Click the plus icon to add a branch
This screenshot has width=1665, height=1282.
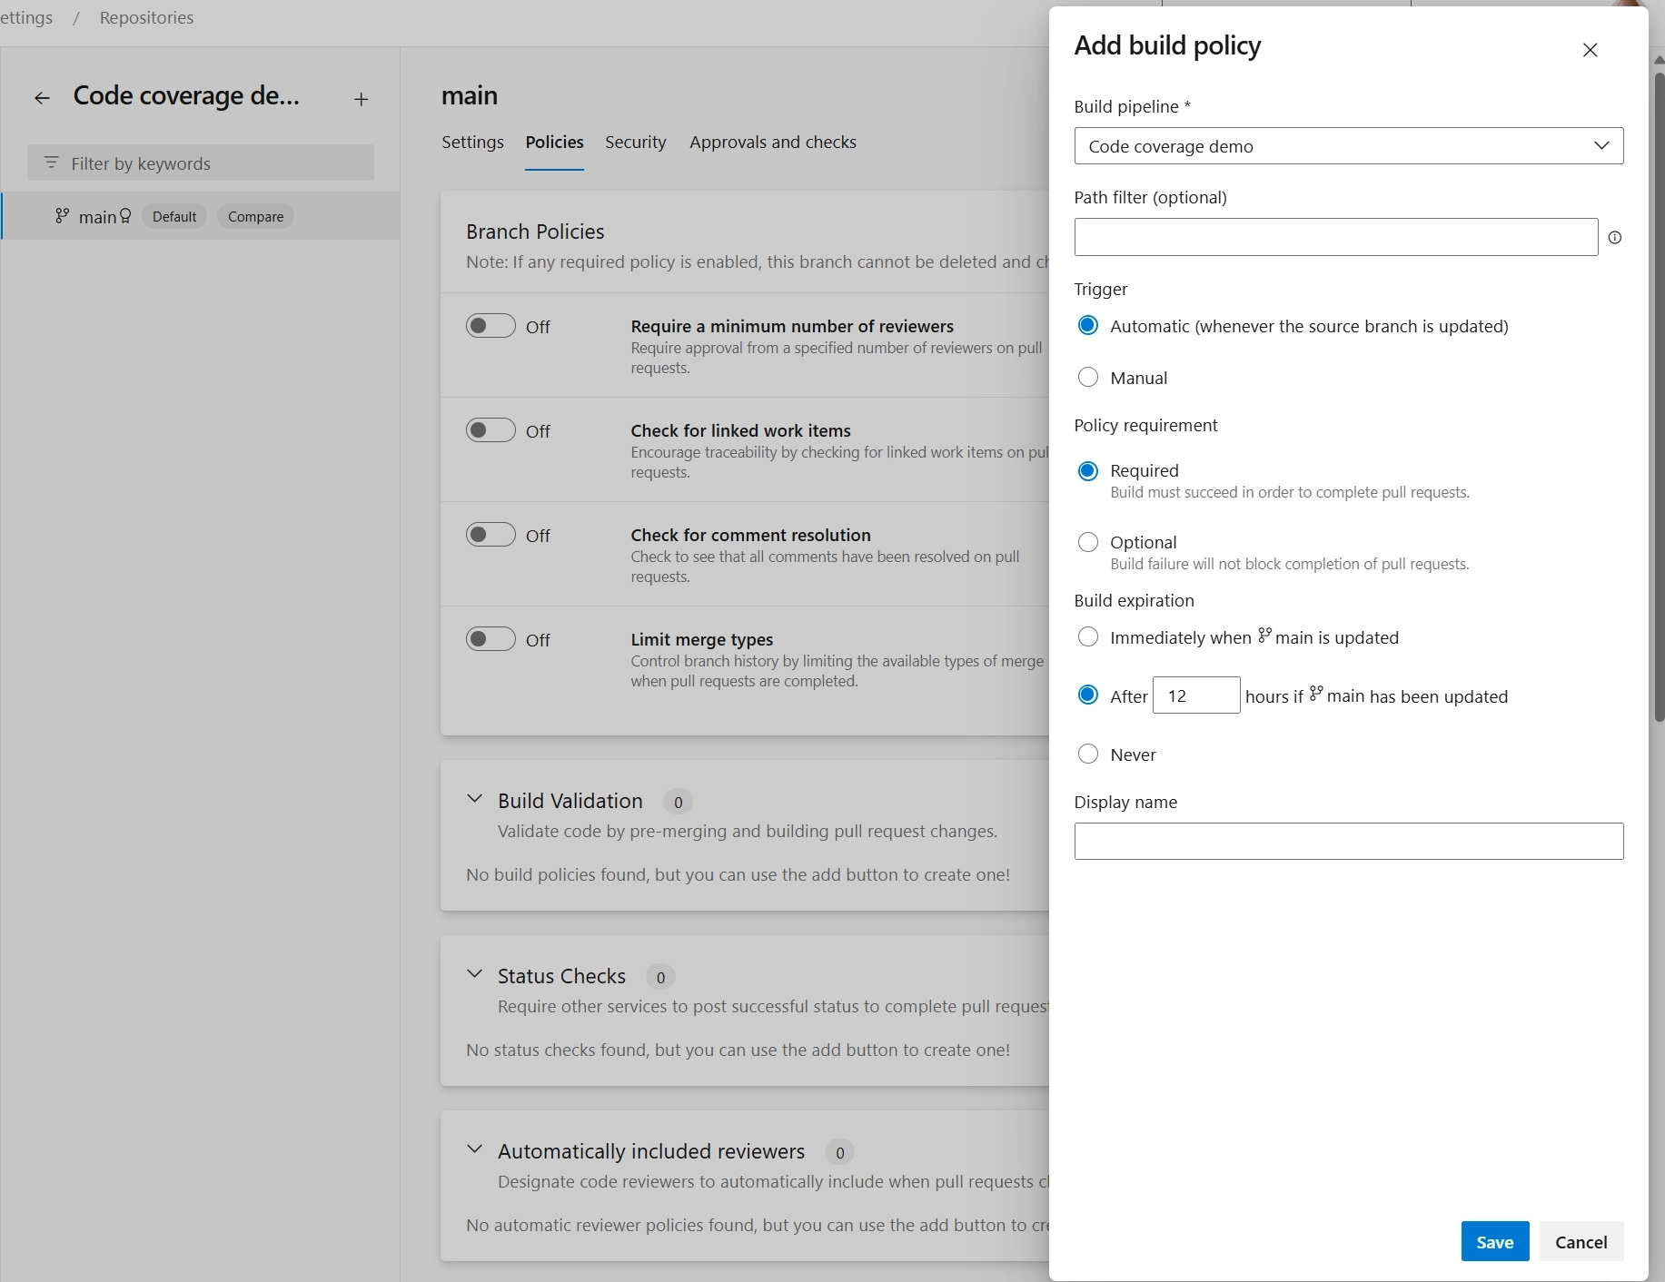pos(361,99)
